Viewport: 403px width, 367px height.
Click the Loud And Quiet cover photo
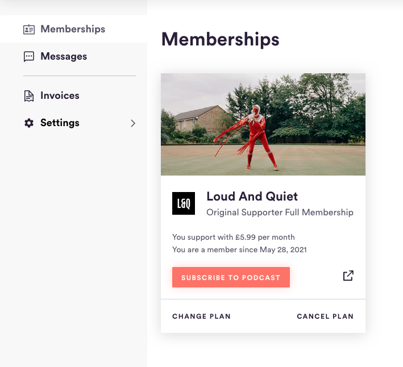[263, 124]
